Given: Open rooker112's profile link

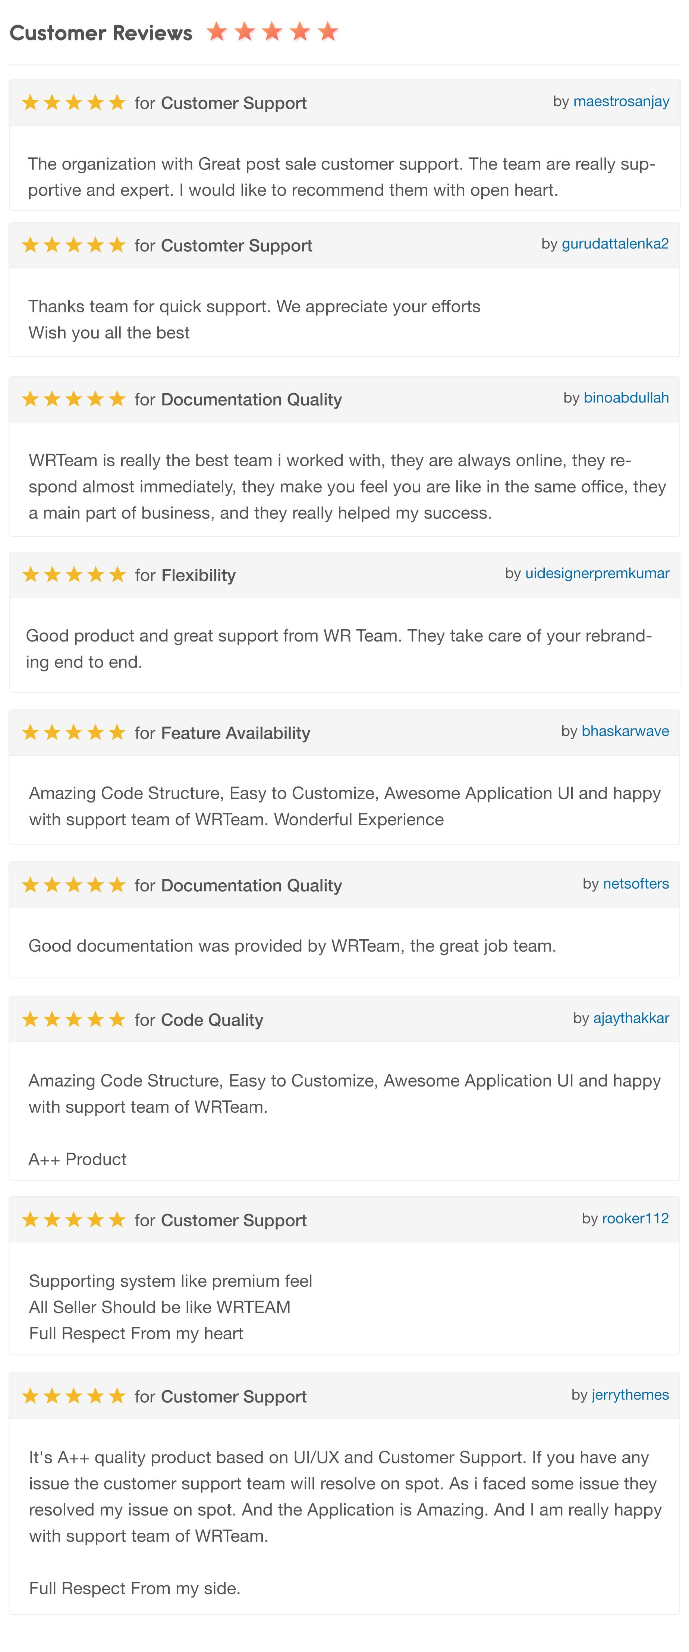Looking at the screenshot, I should [x=635, y=1218].
